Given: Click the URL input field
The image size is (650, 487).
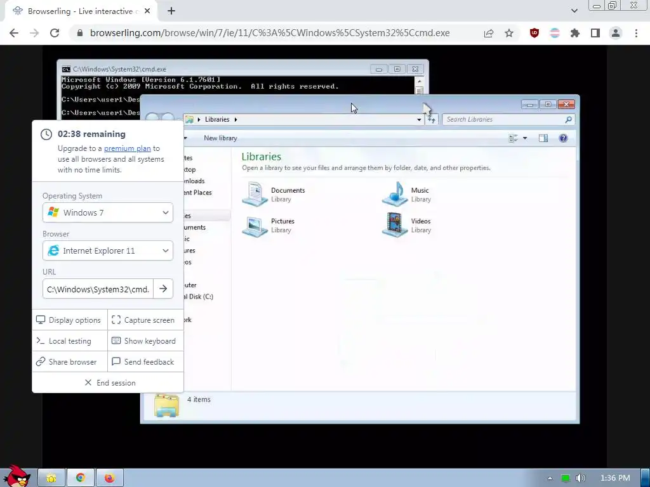Looking at the screenshot, I should pos(98,289).
